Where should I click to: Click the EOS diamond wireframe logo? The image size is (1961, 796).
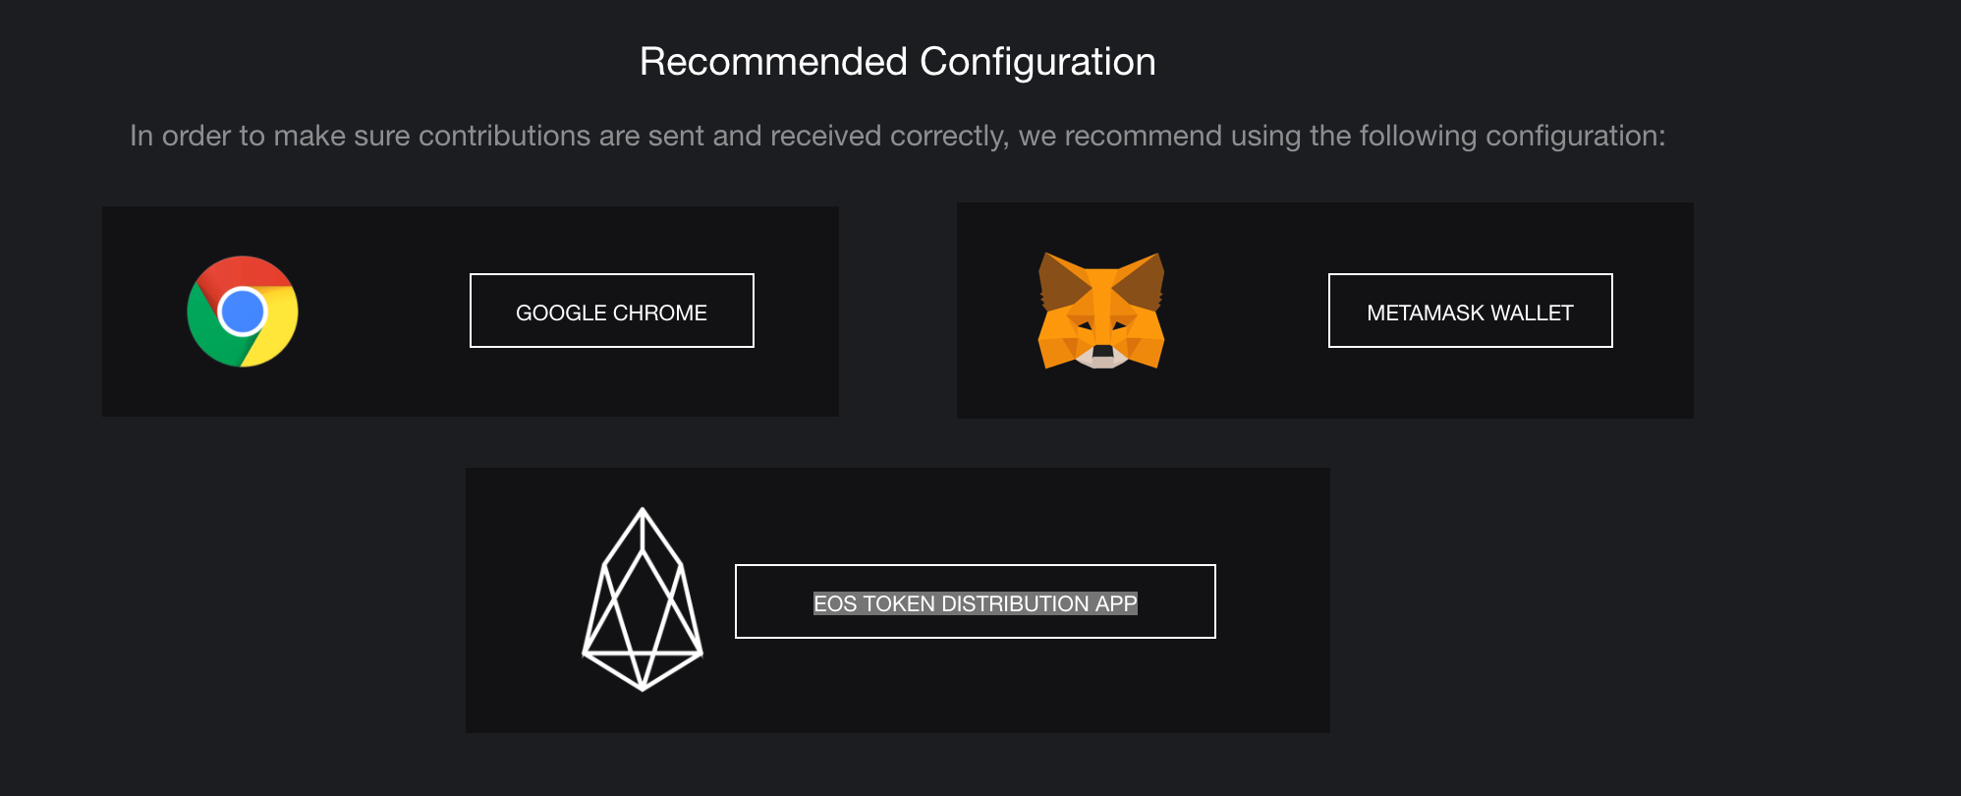[x=643, y=599]
